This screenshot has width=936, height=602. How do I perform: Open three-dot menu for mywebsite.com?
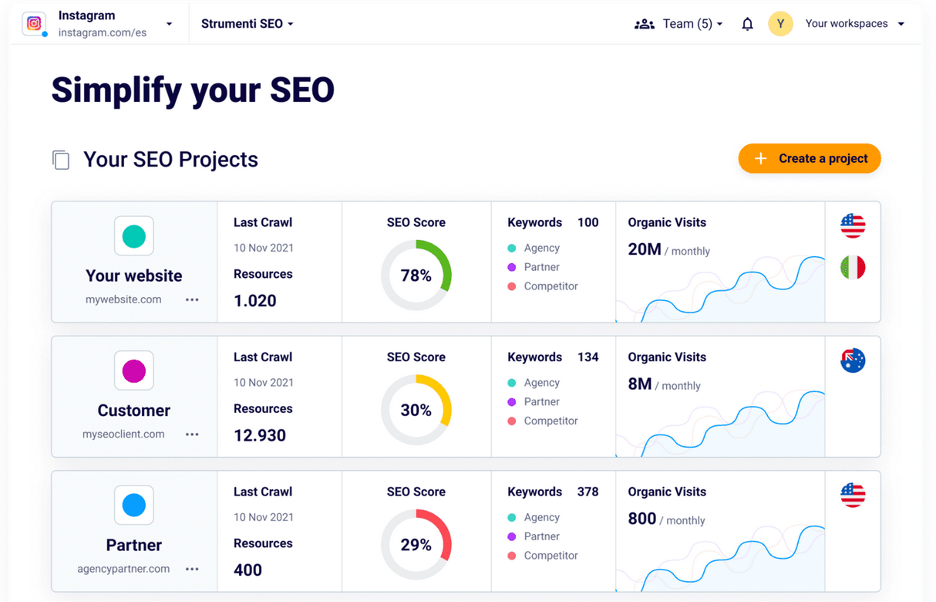tap(192, 300)
